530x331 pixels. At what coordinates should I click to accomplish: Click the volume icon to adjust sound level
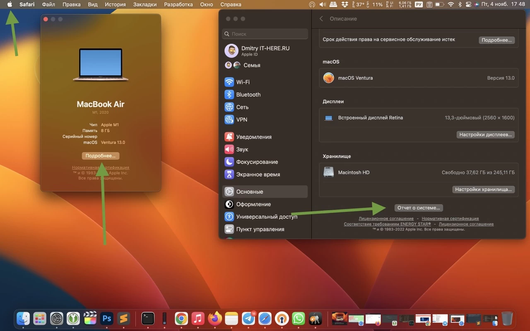tap(322, 5)
